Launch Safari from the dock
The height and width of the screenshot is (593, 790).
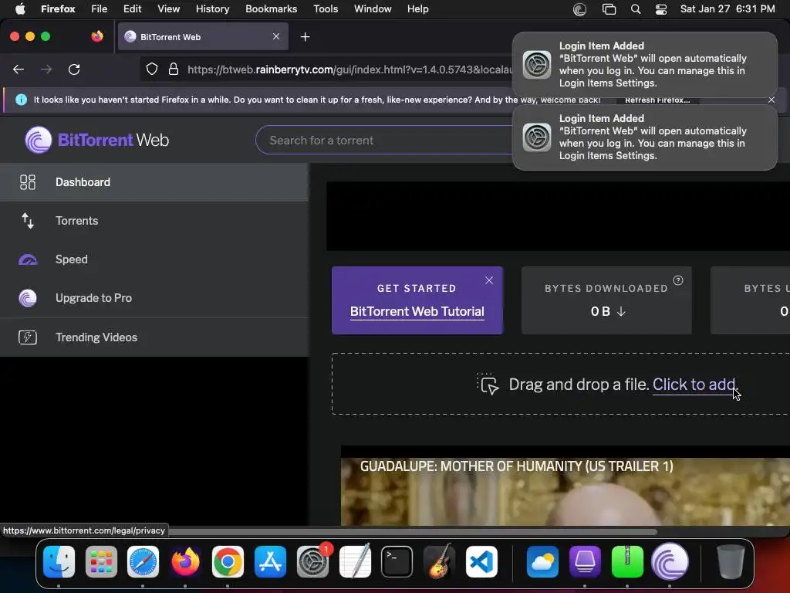click(143, 562)
